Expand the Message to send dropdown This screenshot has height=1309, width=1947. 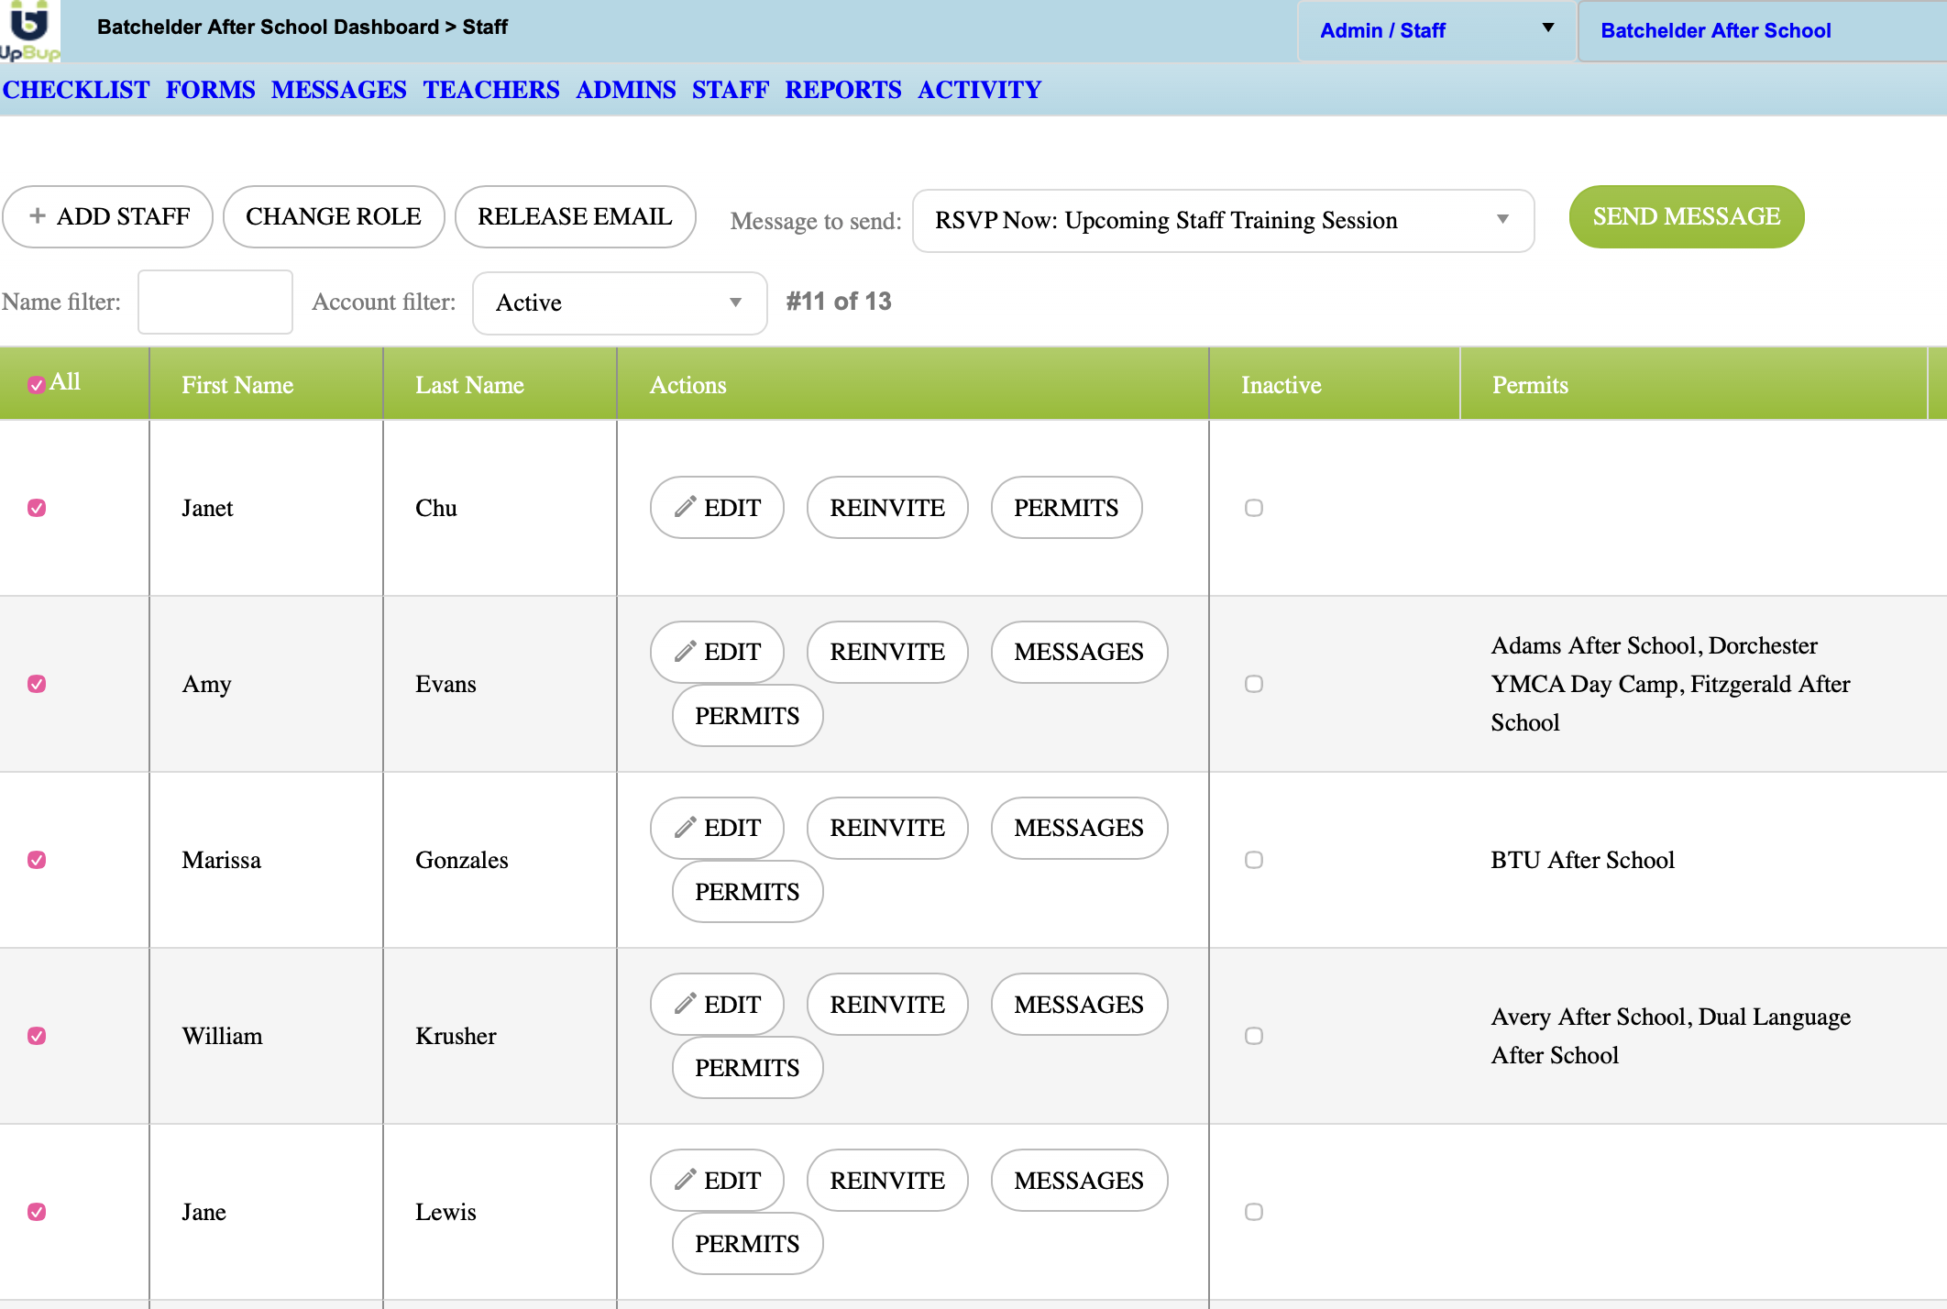pos(1223,220)
